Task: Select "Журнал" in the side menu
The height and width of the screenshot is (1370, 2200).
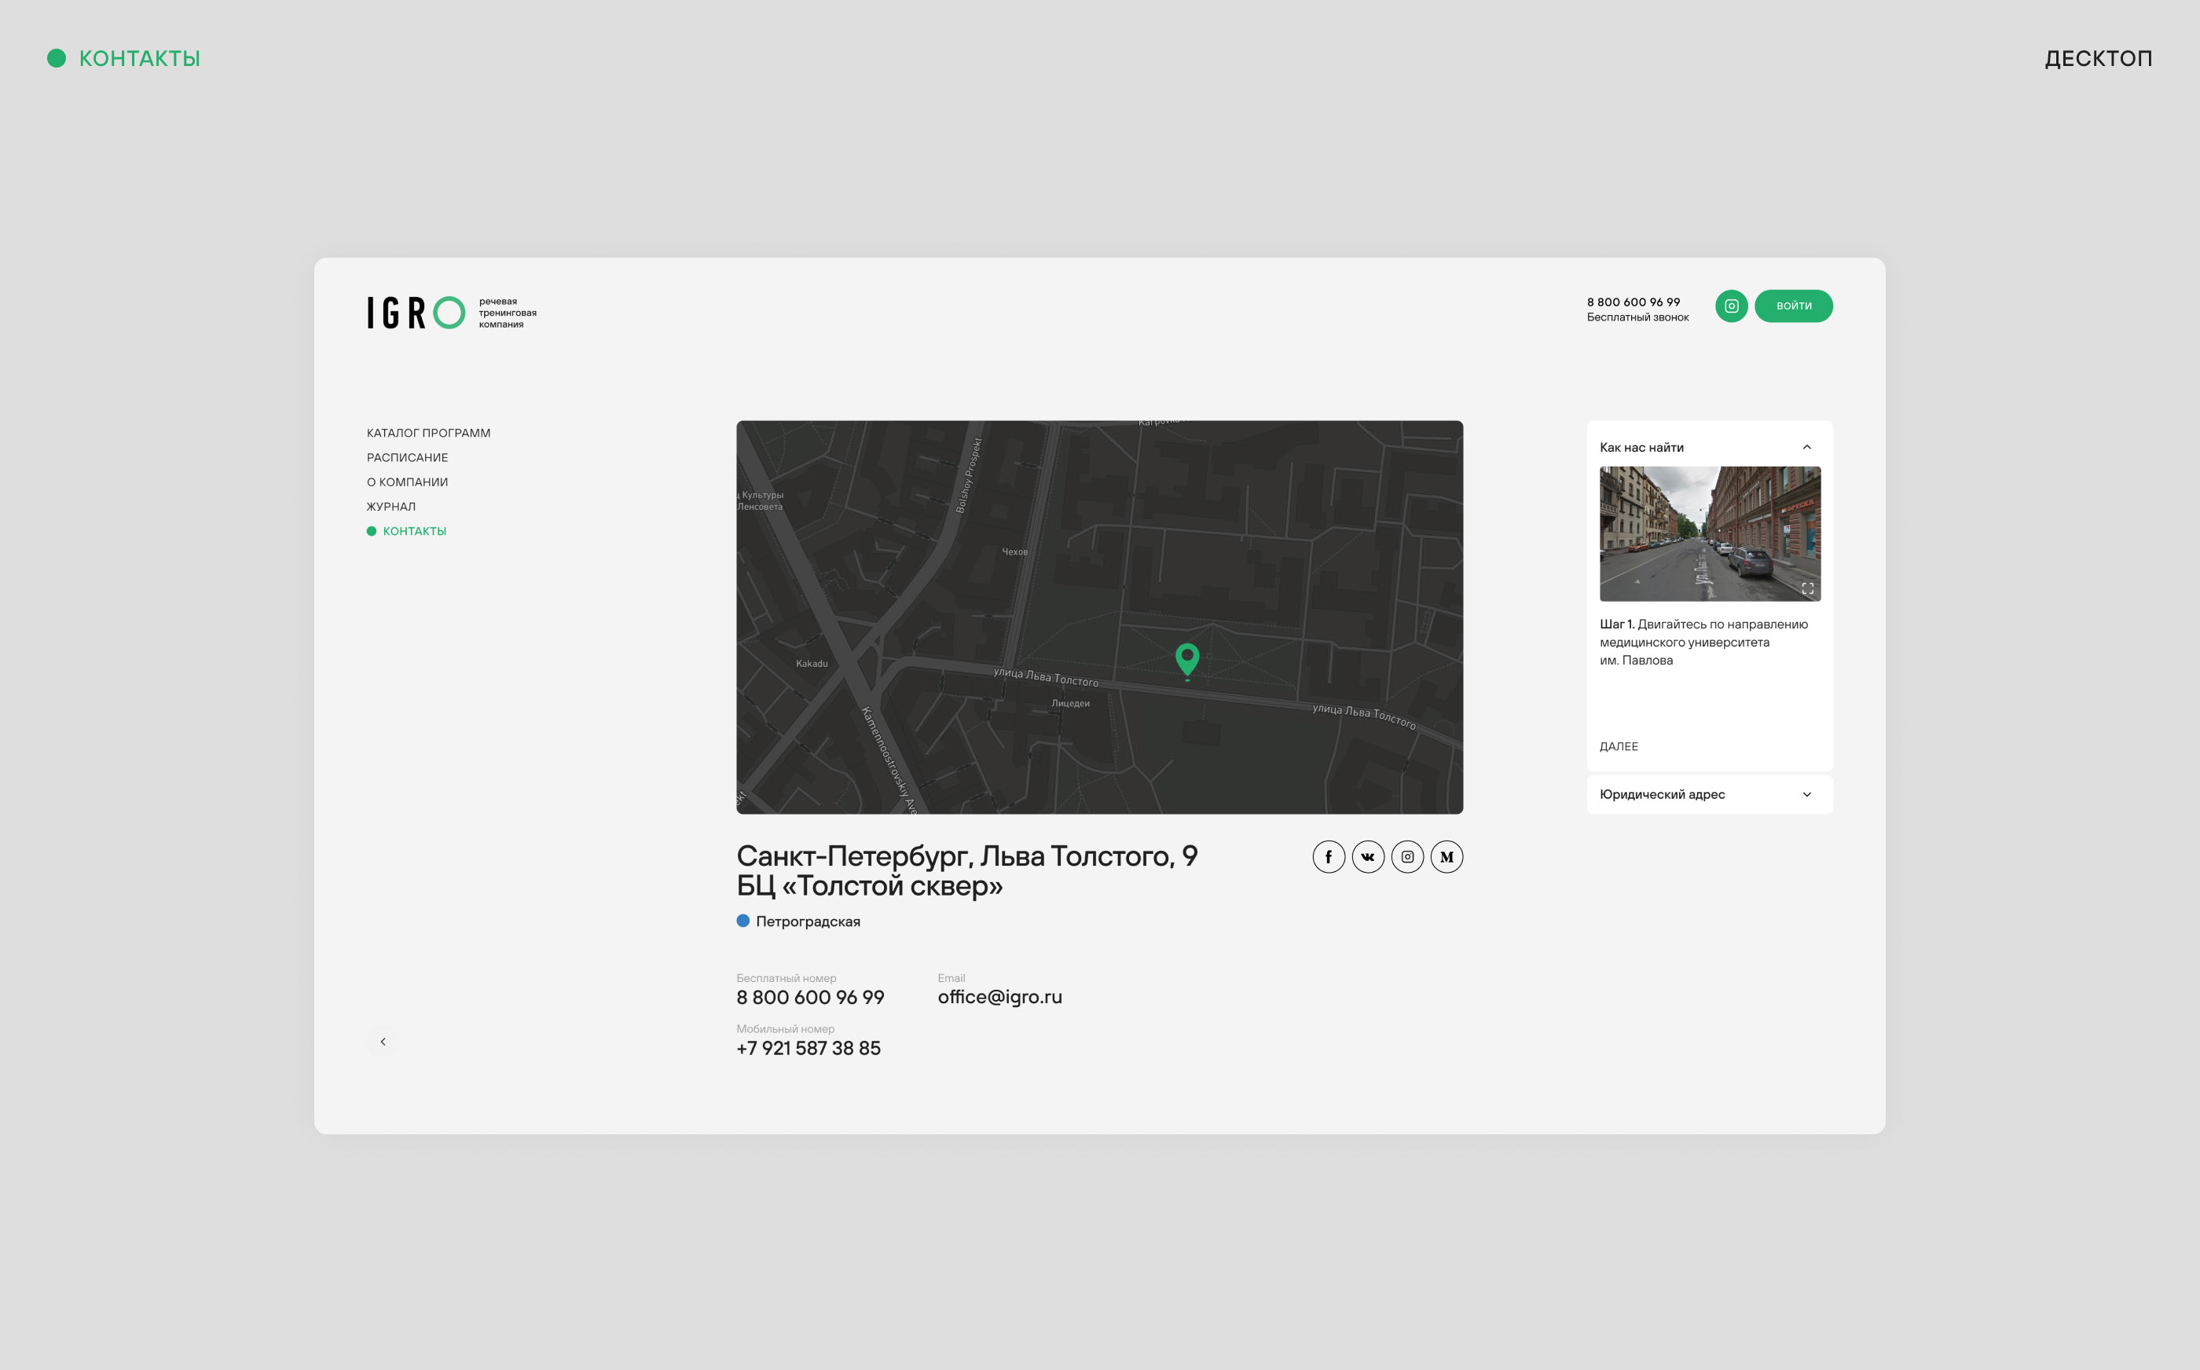Action: pyautogui.click(x=390, y=507)
